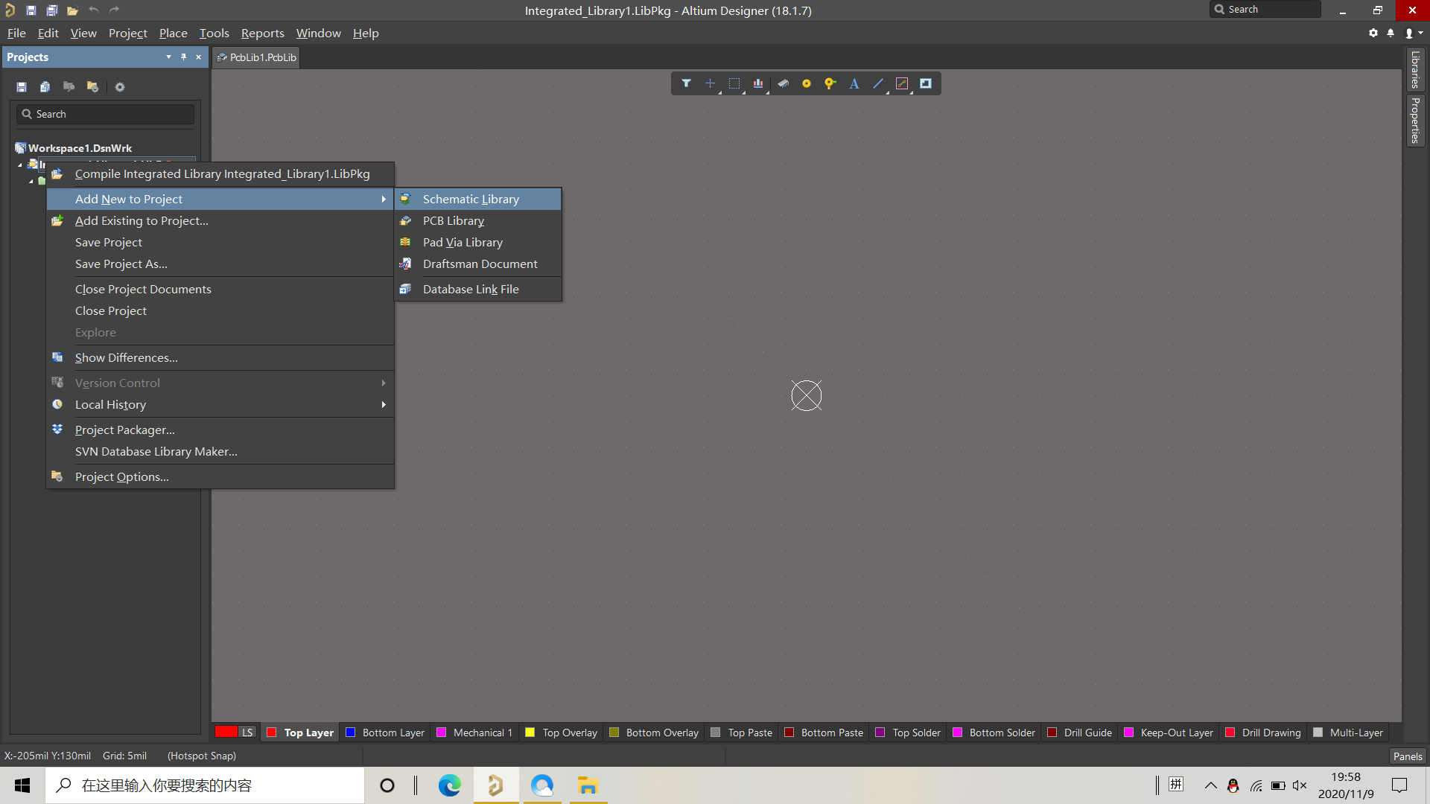Screen dimensions: 1430x804
Task: Click Compile Integrated Library menu entry
Action: [x=220, y=173]
